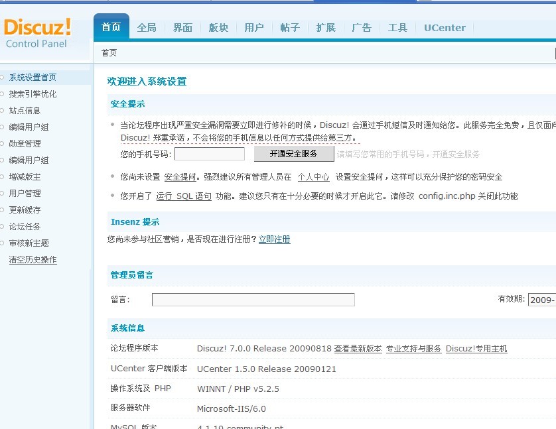Follow the 专业支持与服务 link

coord(413,349)
